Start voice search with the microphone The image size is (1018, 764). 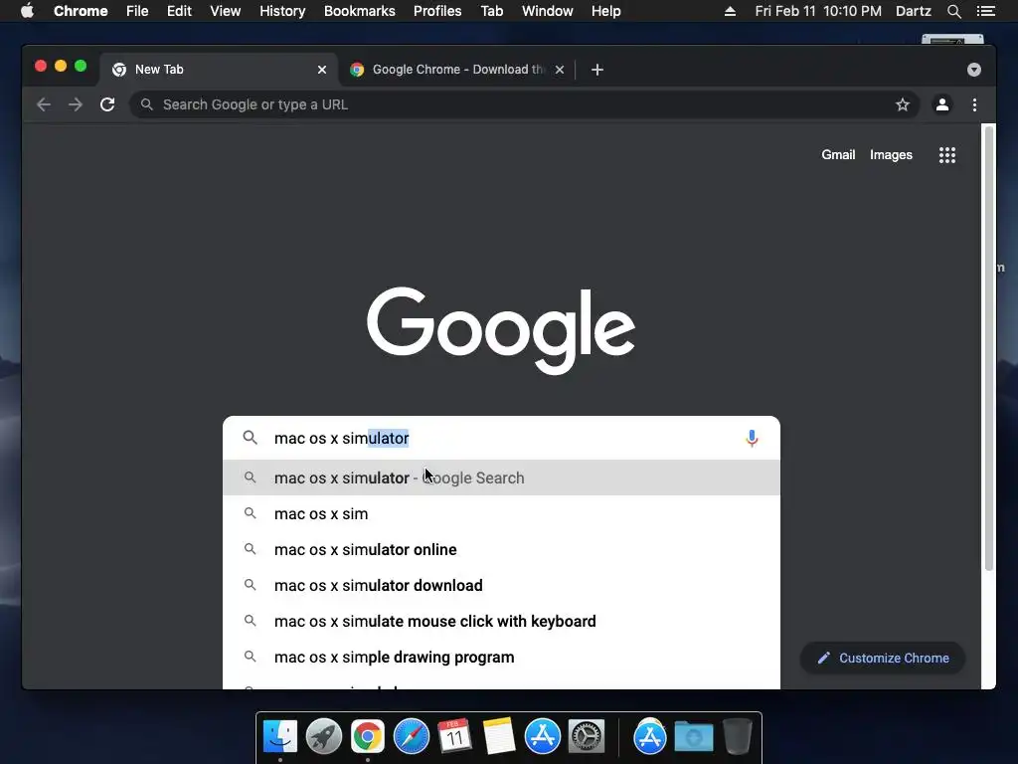752,439
